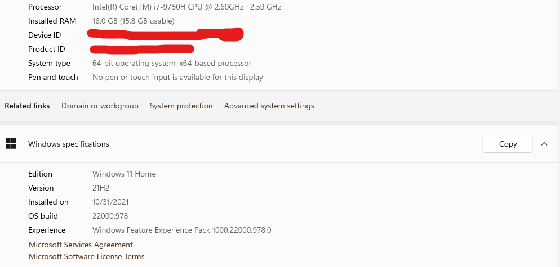Click the Device ID label
Image resolution: width=560 pixels, height=267 pixels.
pos(45,35)
